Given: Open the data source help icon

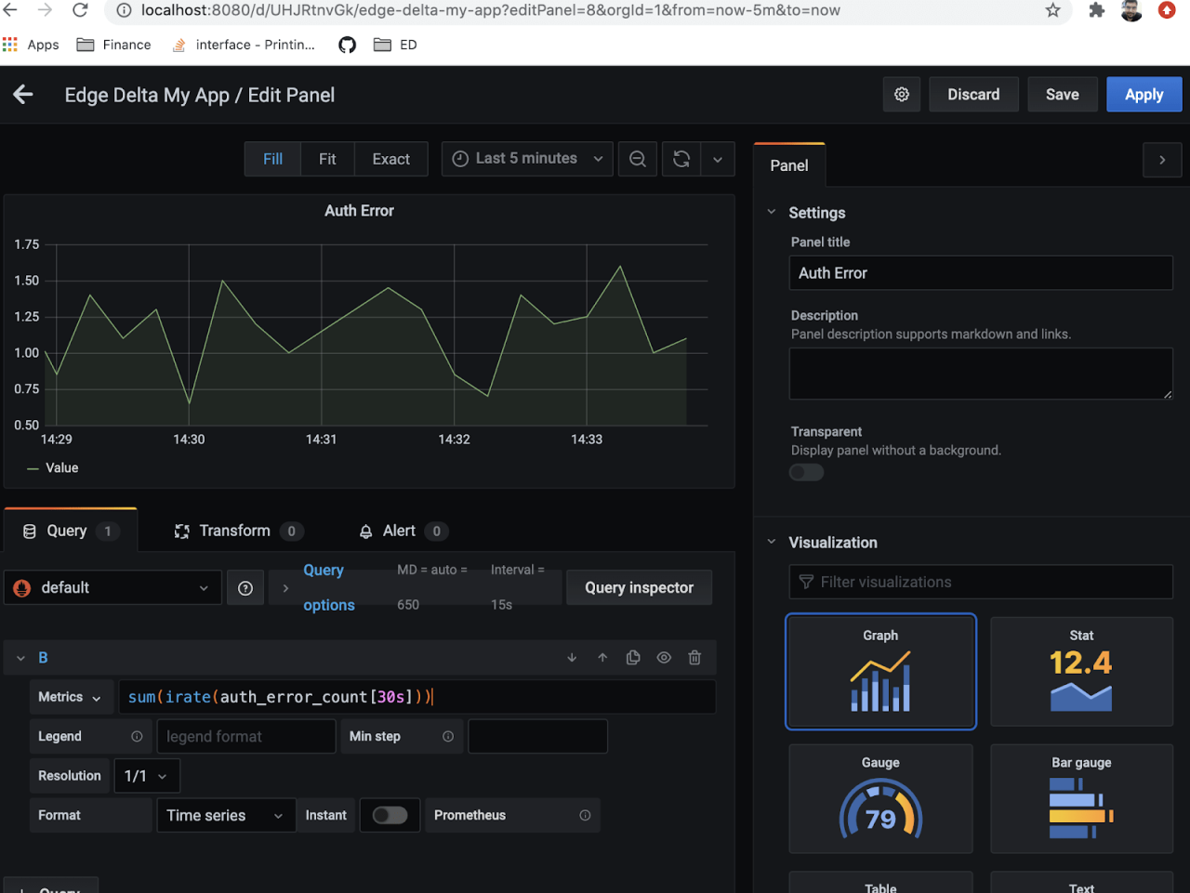Looking at the screenshot, I should point(245,588).
